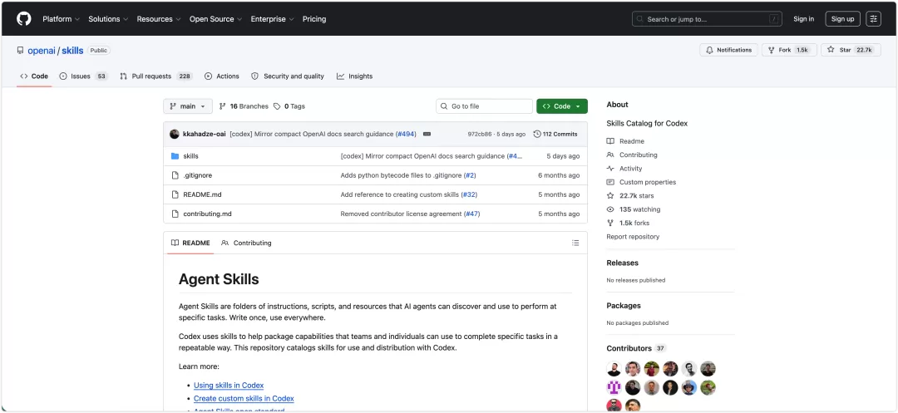Switch to the Insights tab
Viewport: 898px width, 413px height.
354,76
